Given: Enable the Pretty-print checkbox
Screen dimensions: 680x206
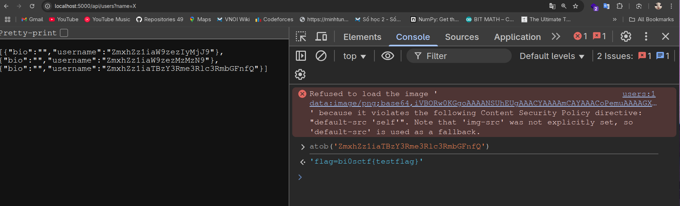Looking at the screenshot, I should tap(64, 33).
